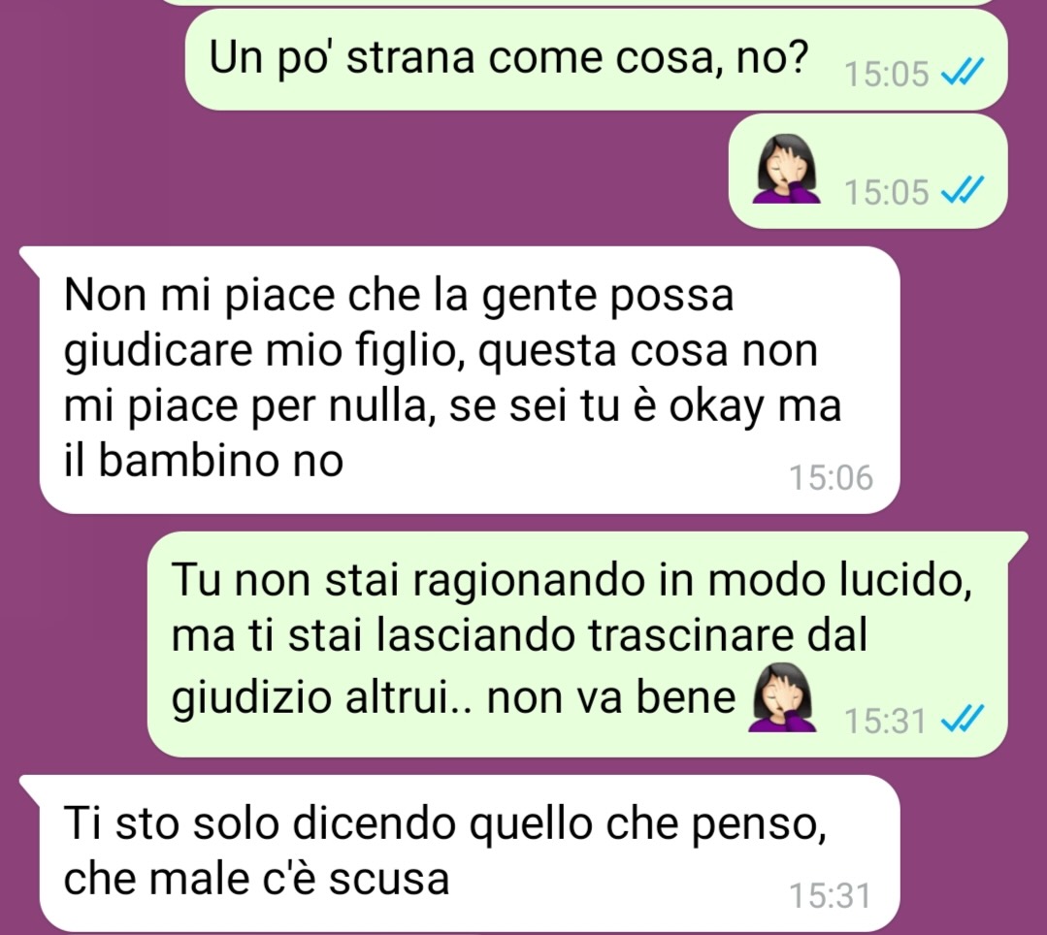1047x935 pixels.
Task: Select message starting "Non mi piace che la gente"
Action: [470, 380]
